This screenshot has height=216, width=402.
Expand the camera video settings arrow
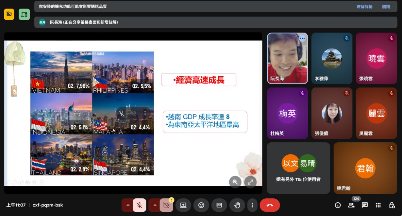tap(155, 205)
